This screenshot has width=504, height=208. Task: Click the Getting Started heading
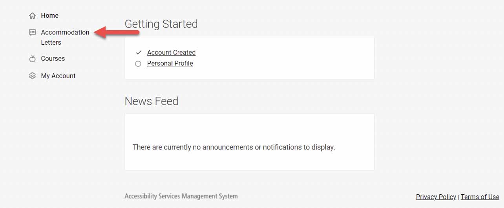161,24
